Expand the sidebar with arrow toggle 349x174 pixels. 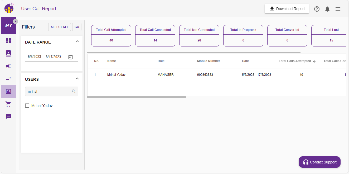(16, 21)
